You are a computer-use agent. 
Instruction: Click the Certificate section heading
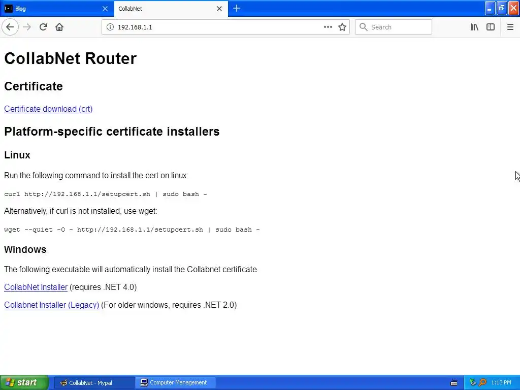point(34,86)
